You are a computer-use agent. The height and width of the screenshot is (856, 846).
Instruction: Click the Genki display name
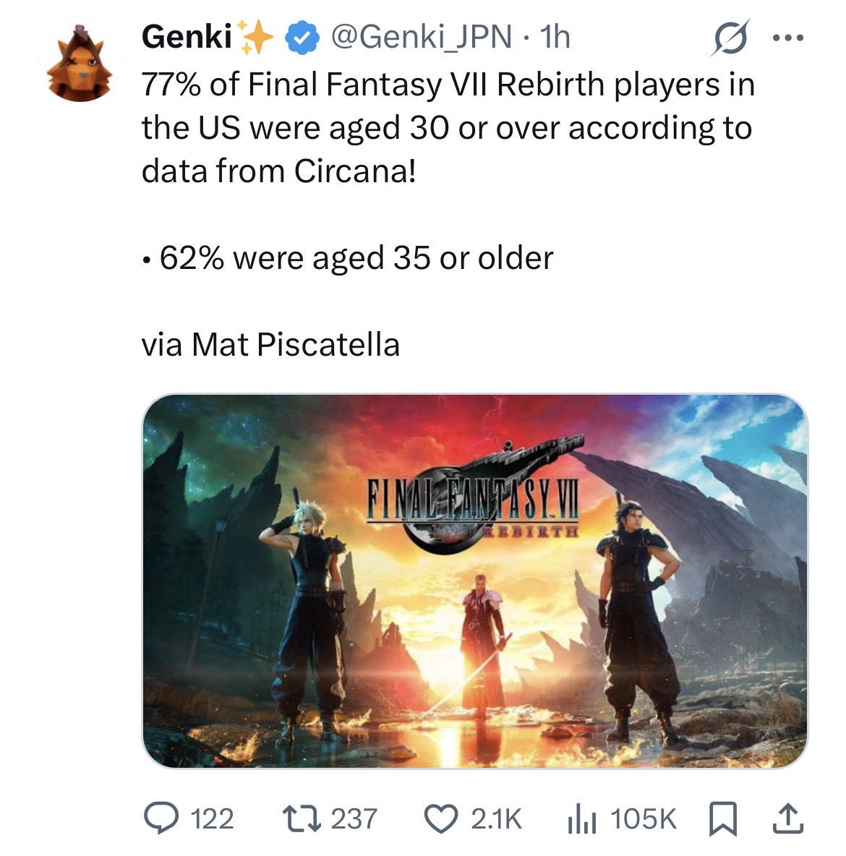click(187, 37)
